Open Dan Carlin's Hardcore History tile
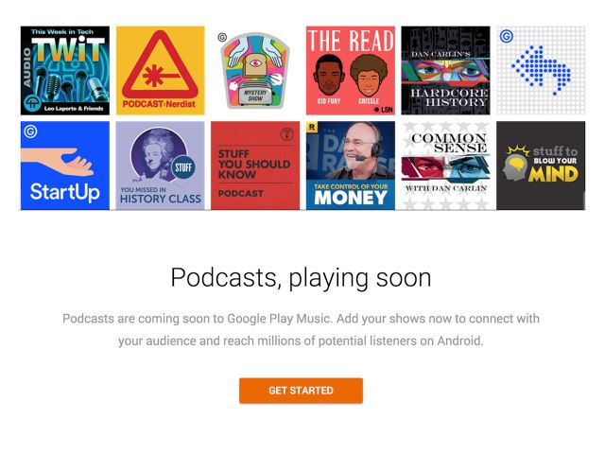The width and height of the screenshot is (605, 454). point(445,71)
